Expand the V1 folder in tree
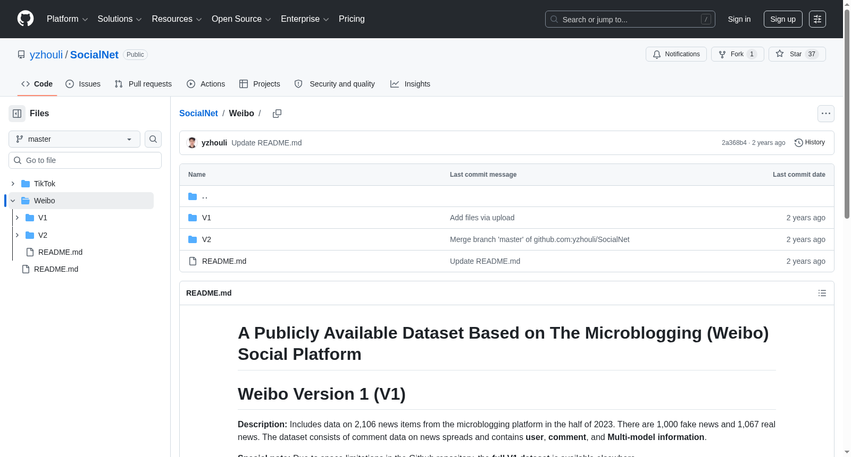Image resolution: width=851 pixels, height=457 pixels. click(17, 218)
